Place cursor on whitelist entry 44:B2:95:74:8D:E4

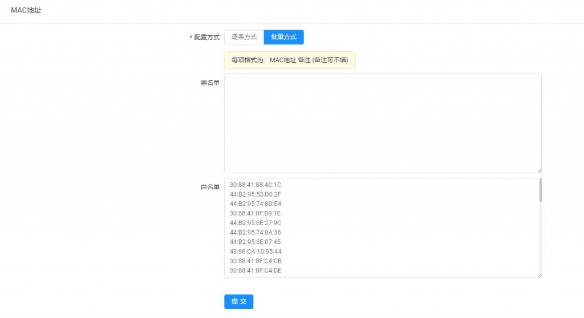coord(255,203)
